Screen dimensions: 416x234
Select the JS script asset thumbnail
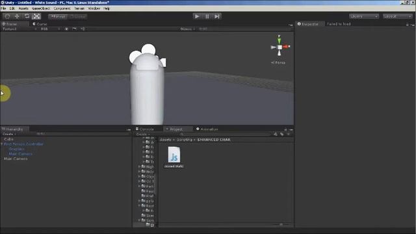pyautogui.click(x=174, y=155)
